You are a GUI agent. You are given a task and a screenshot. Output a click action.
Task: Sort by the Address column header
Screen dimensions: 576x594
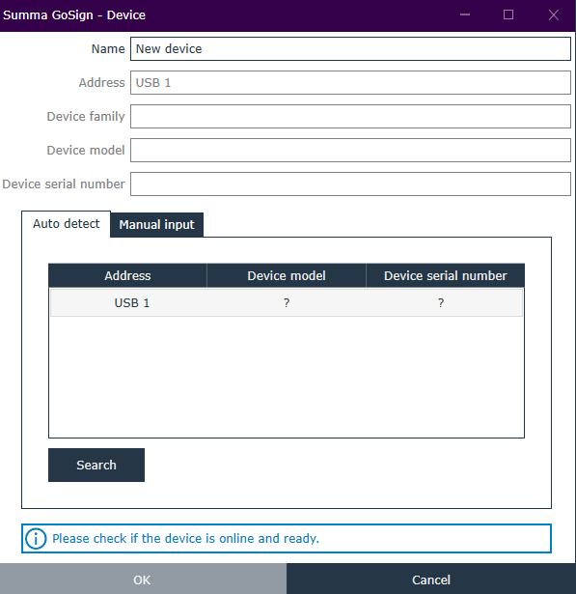[x=127, y=276]
